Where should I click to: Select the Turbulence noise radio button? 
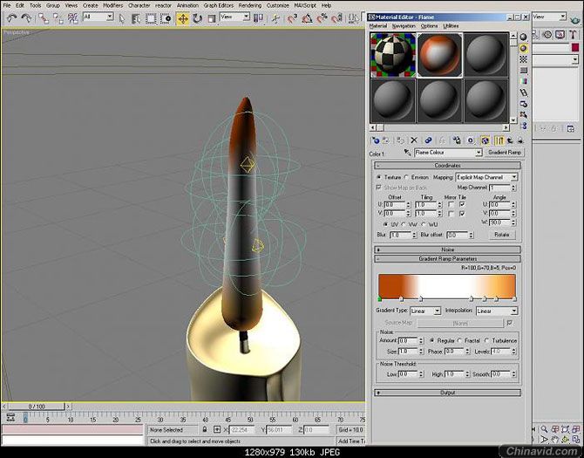coord(486,340)
